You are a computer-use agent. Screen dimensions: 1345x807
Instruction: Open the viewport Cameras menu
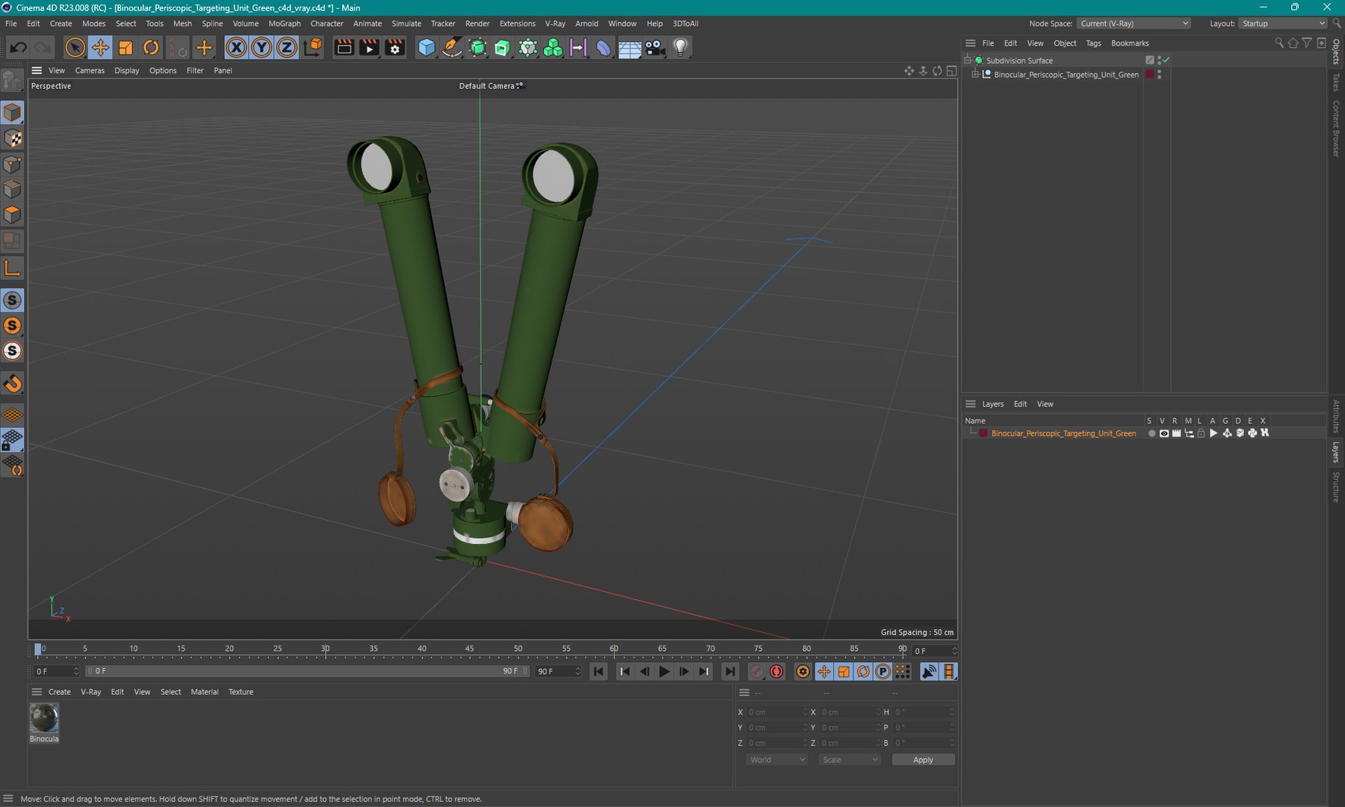90,70
